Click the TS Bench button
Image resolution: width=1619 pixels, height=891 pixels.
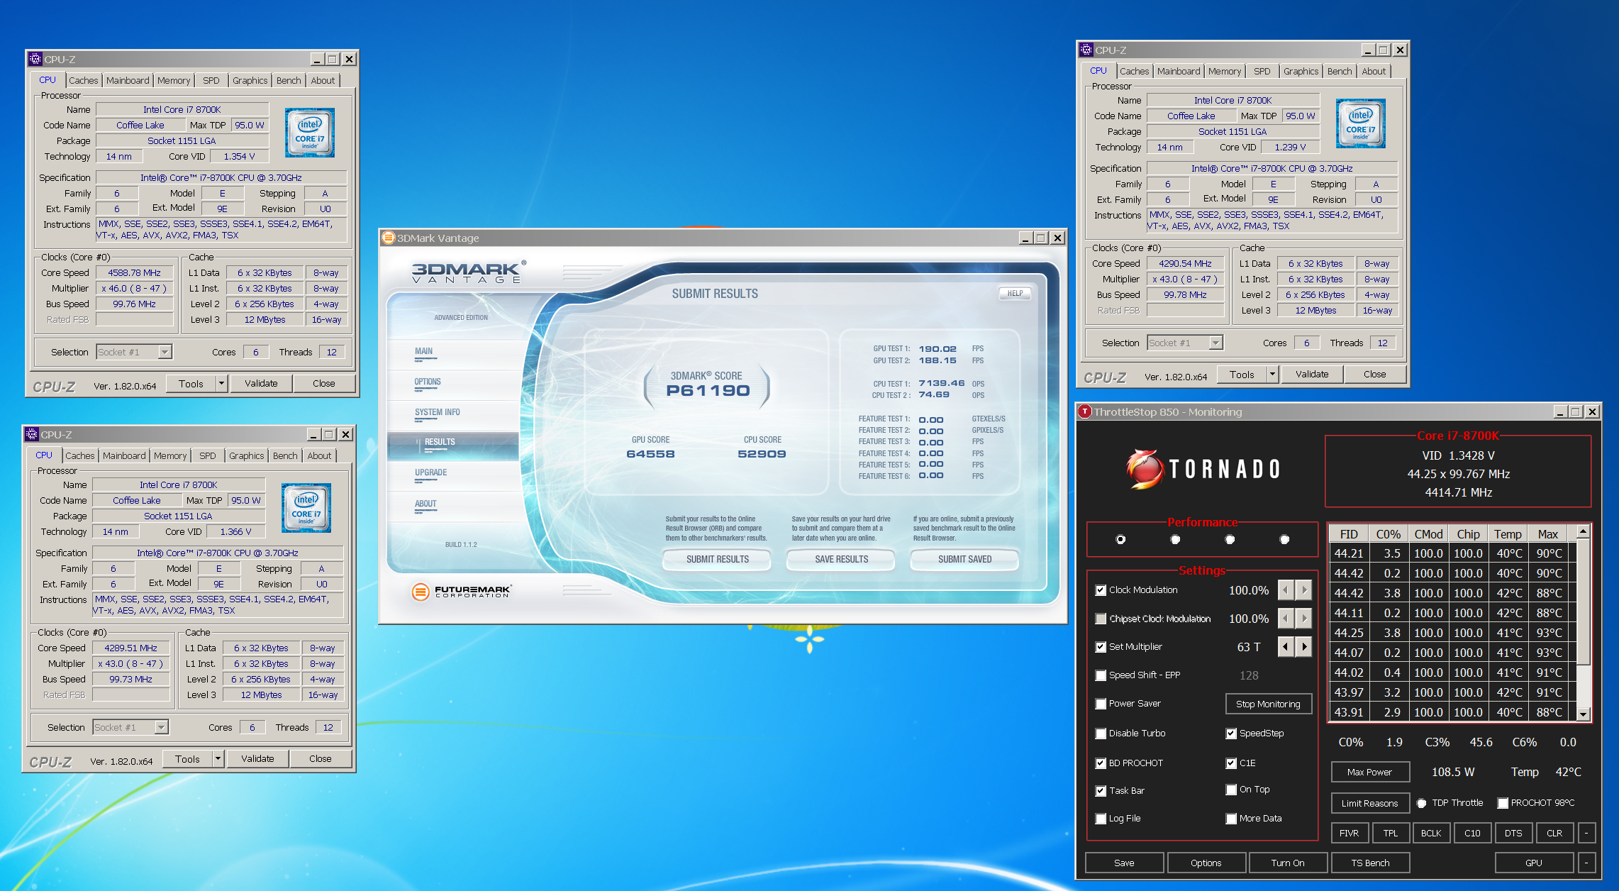[x=1370, y=863]
